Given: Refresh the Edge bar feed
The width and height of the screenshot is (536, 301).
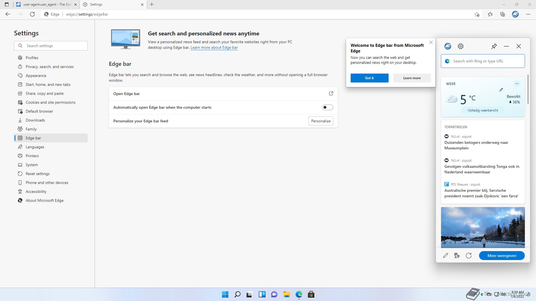Looking at the screenshot, I should click(469, 256).
